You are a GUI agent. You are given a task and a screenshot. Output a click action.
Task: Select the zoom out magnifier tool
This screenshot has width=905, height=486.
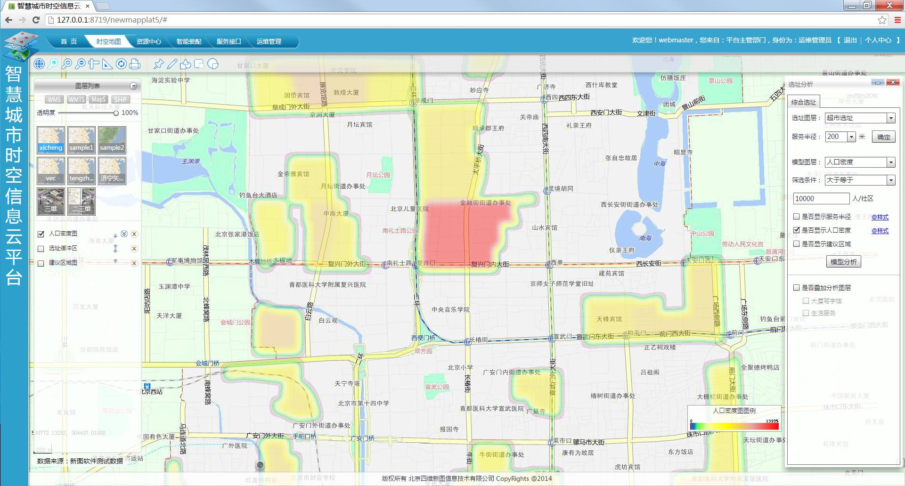coord(80,64)
